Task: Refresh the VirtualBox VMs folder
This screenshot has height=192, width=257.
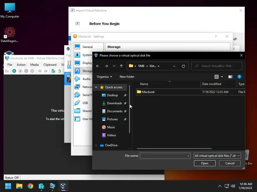Action: pos(183,66)
